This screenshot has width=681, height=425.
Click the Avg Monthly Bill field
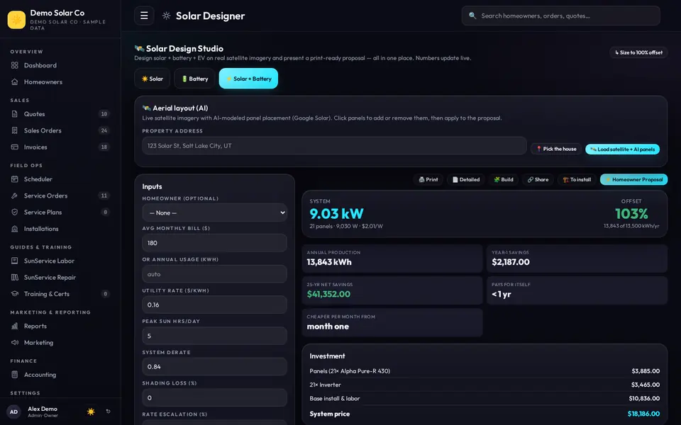[x=214, y=243]
